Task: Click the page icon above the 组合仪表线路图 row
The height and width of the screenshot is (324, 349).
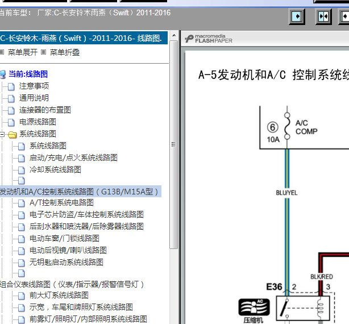Action: [22, 273]
